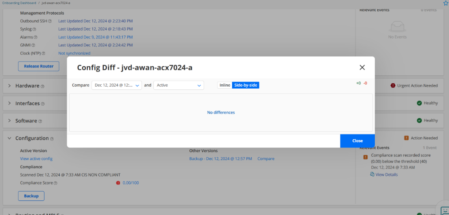The image size is (449, 215).
Task: Open GNMI help icon
Action: click(x=33, y=45)
